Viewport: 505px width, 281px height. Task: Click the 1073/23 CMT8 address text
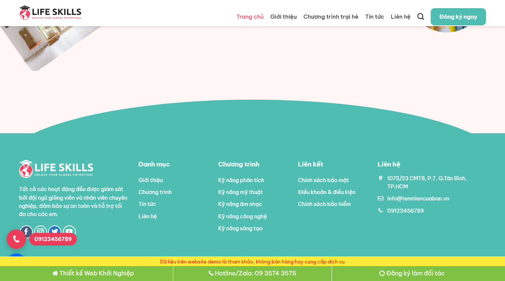pos(427,182)
